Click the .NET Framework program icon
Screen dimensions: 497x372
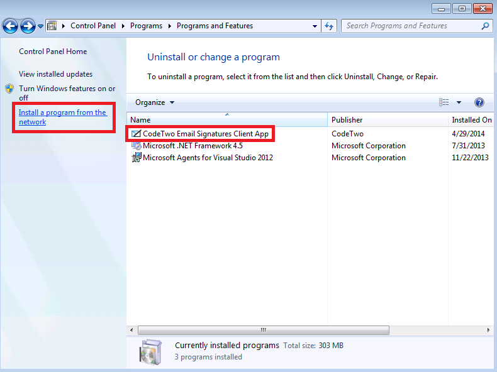click(137, 146)
